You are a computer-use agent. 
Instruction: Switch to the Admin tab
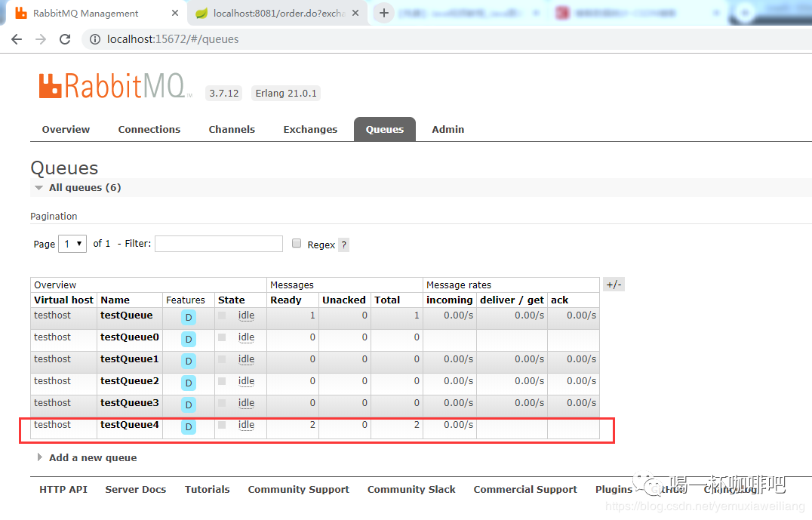[x=448, y=130]
